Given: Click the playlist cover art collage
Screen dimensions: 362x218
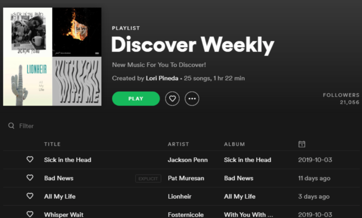Looking at the screenshot, I should [52, 57].
